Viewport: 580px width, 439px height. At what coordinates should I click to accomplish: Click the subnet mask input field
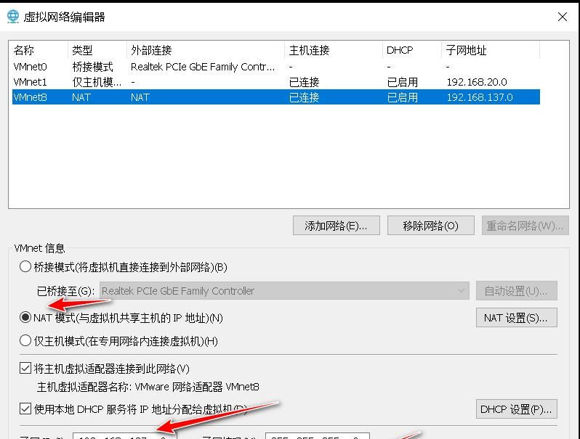pos(318,435)
